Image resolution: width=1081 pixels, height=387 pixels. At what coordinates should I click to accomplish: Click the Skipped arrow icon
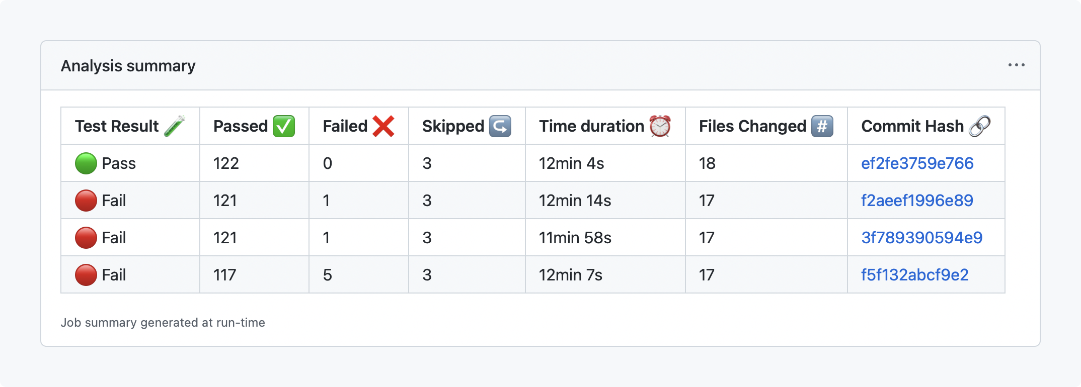[500, 126]
